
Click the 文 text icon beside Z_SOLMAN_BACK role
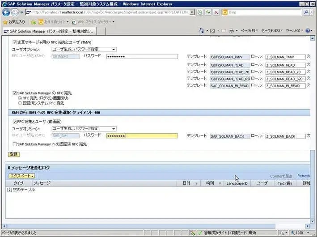pos(309,135)
